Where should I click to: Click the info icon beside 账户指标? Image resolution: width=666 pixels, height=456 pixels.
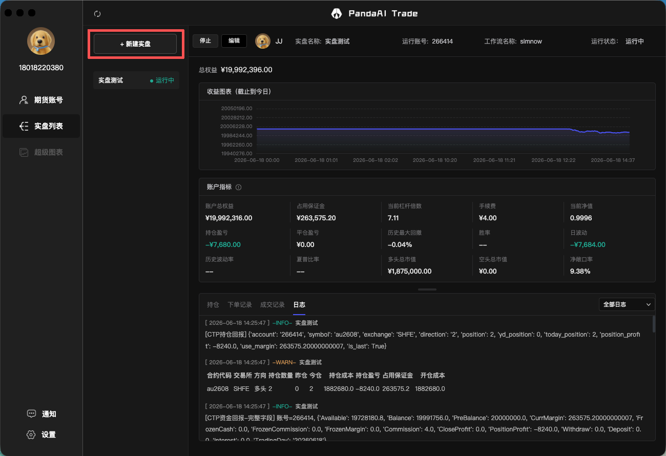pyautogui.click(x=238, y=187)
